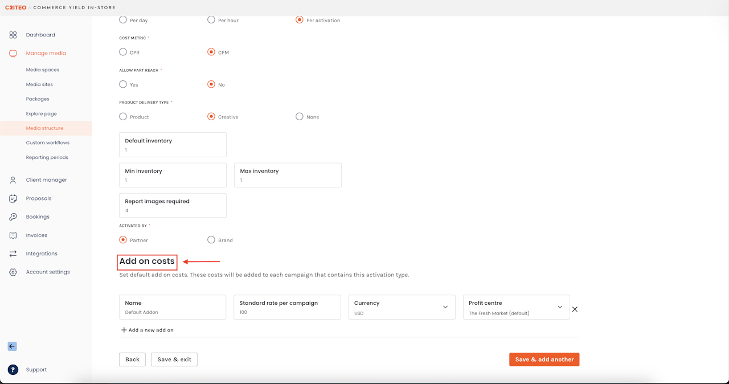Select Brand under Activated by
Image resolution: width=729 pixels, height=384 pixels.
click(211, 240)
